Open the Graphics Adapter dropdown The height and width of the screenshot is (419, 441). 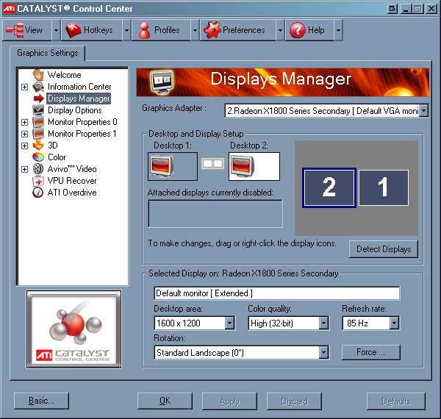click(424, 111)
